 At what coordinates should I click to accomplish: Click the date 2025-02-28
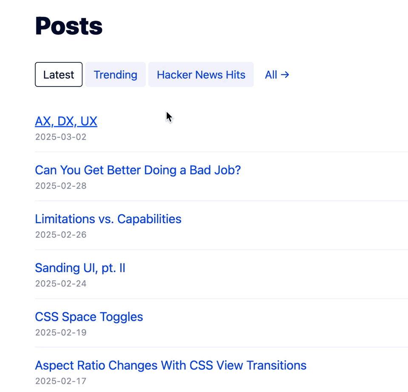pyautogui.click(x=61, y=186)
